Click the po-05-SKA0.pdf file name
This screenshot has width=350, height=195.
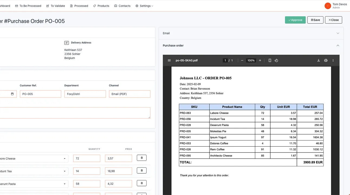[187, 60]
